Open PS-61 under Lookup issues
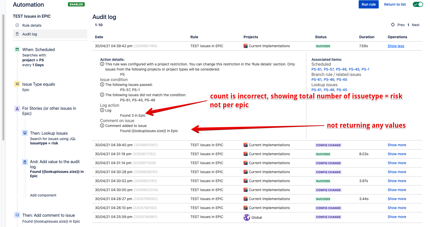 click(x=316, y=90)
